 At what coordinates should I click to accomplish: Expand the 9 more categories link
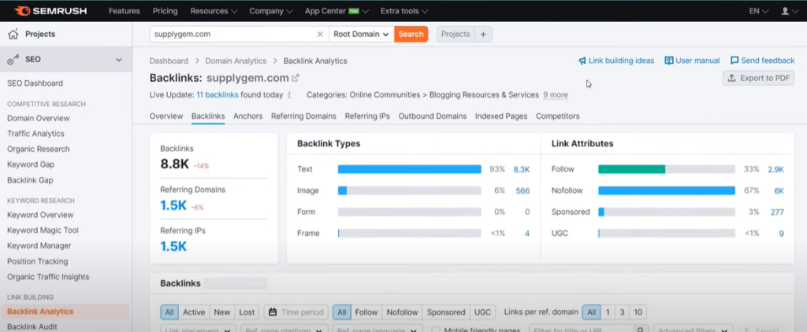pos(556,95)
